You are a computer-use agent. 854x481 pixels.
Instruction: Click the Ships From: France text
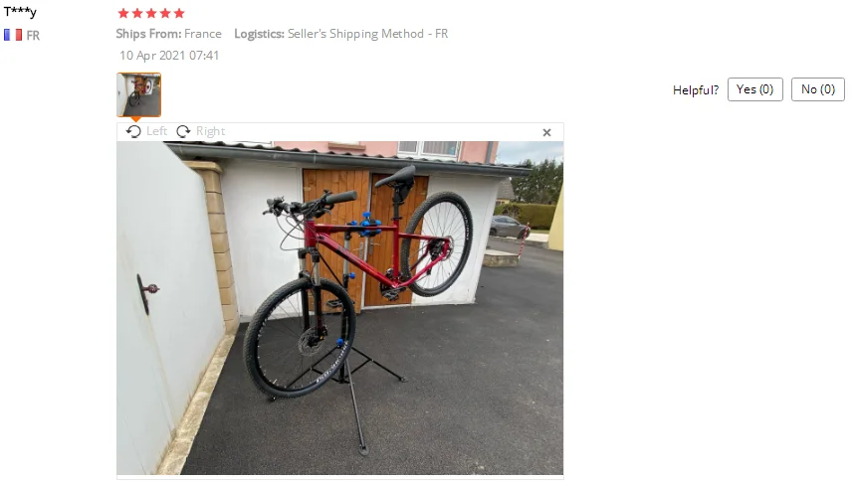(x=169, y=34)
